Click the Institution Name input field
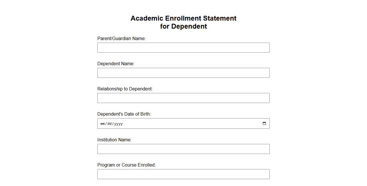 click(183, 149)
